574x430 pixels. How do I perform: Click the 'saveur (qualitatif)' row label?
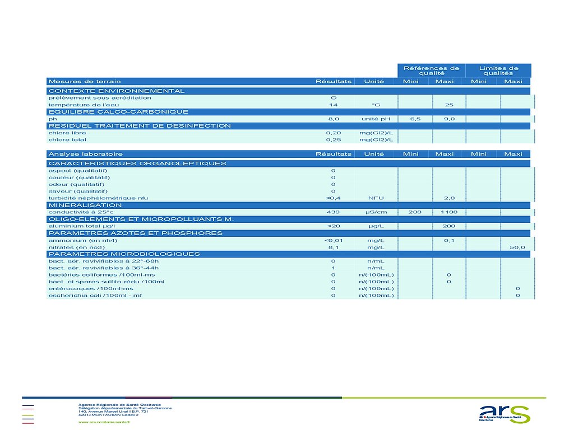(x=78, y=191)
